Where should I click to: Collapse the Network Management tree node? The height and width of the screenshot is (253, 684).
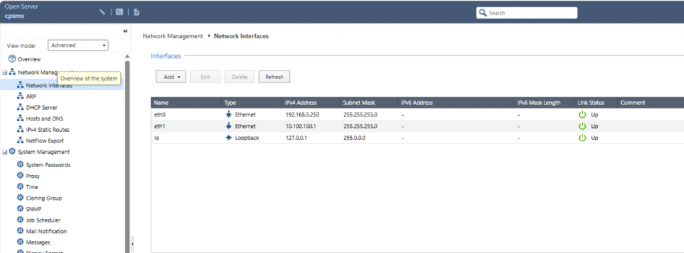click(x=5, y=73)
